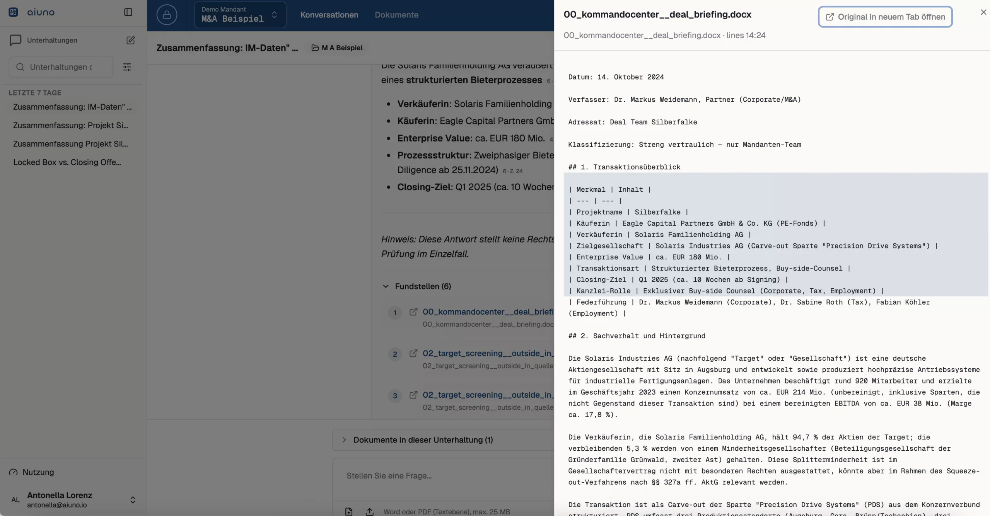Open 02_target_screening source link number 2

(x=488, y=353)
